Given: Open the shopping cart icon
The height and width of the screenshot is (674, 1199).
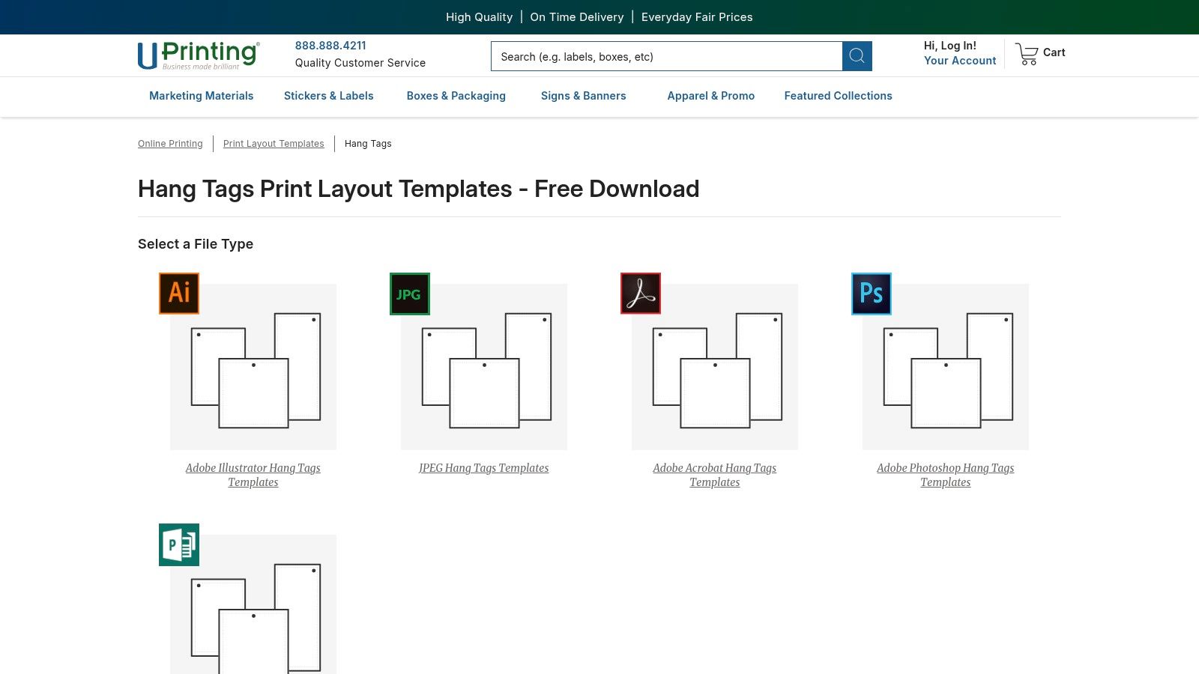Looking at the screenshot, I should click(x=1027, y=54).
